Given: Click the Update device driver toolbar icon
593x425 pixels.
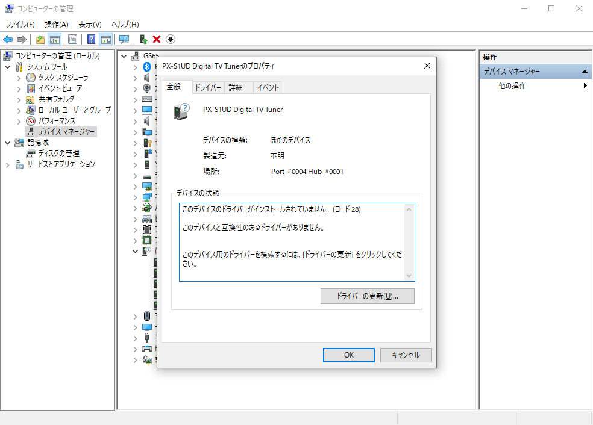Looking at the screenshot, I should click(x=143, y=39).
